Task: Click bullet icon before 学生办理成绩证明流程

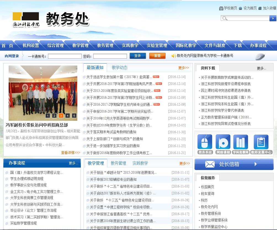Action: [x=7, y=179]
